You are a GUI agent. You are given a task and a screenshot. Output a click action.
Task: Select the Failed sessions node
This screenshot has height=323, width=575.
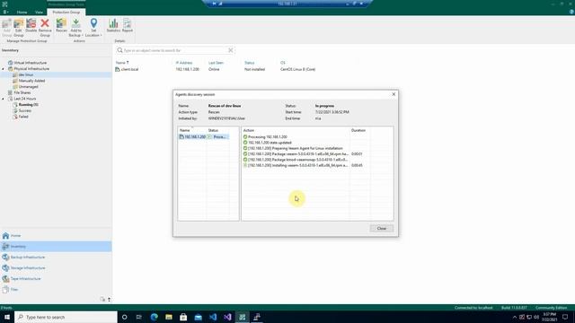[23, 117]
